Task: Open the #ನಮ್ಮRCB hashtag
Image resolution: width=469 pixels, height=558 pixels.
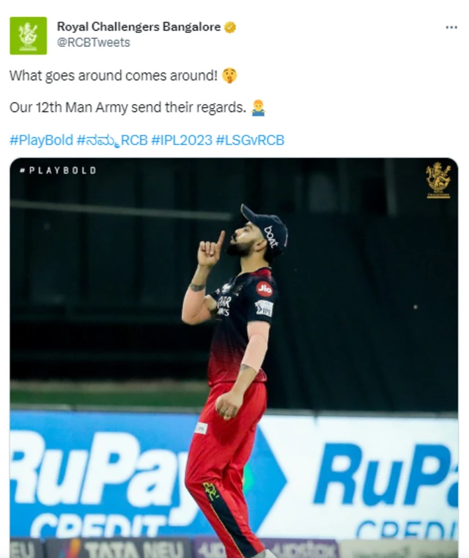Action: [112, 140]
